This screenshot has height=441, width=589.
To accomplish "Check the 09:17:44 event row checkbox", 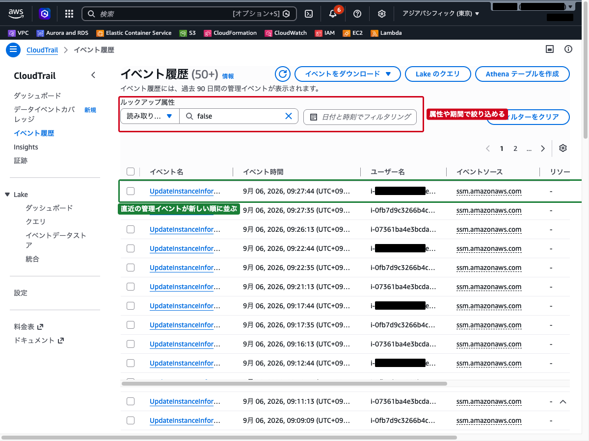I will 131,306.
